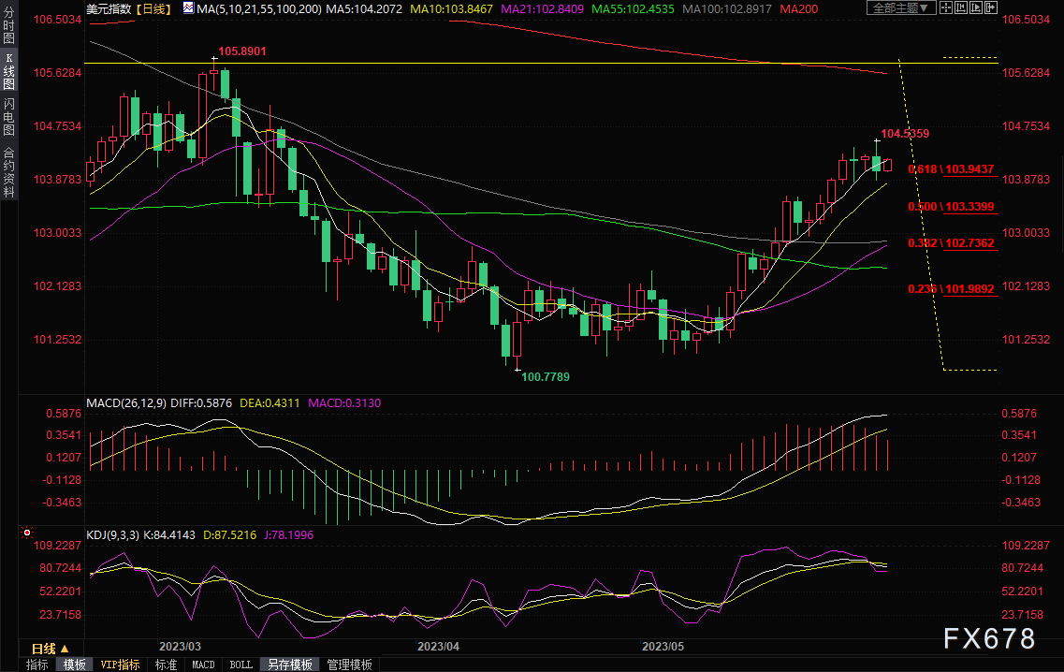Click the K:84.4143 value
The height and width of the screenshot is (672, 1064).
(169, 534)
